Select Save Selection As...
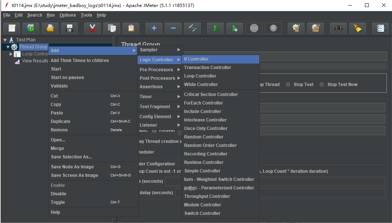Viewport: 392px width, 223px height. [x=93, y=157]
